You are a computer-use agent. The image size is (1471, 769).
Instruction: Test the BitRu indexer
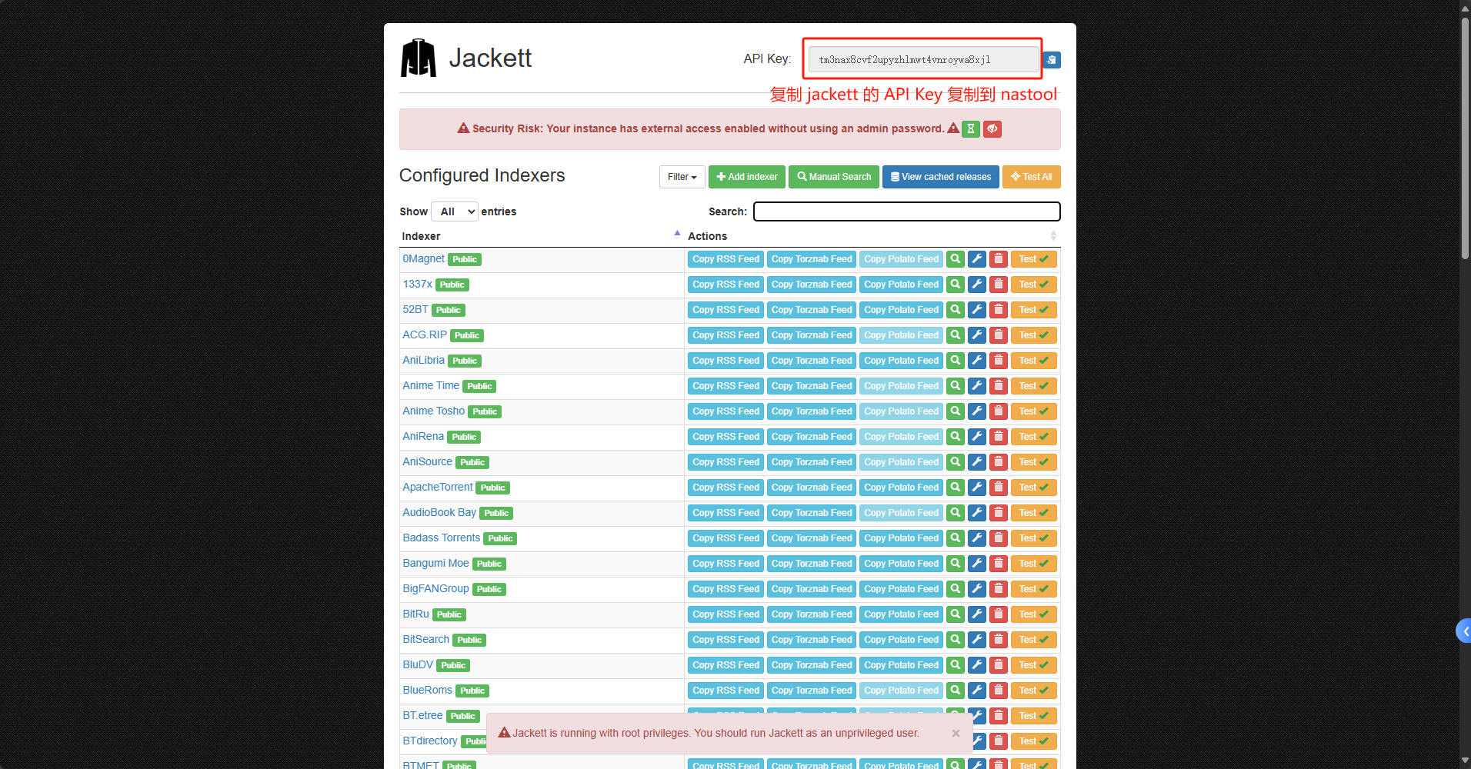pyautogui.click(x=1033, y=614)
